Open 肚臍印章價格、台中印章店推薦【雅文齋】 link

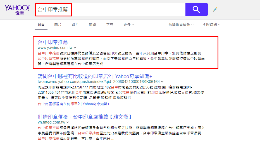coord(85,117)
